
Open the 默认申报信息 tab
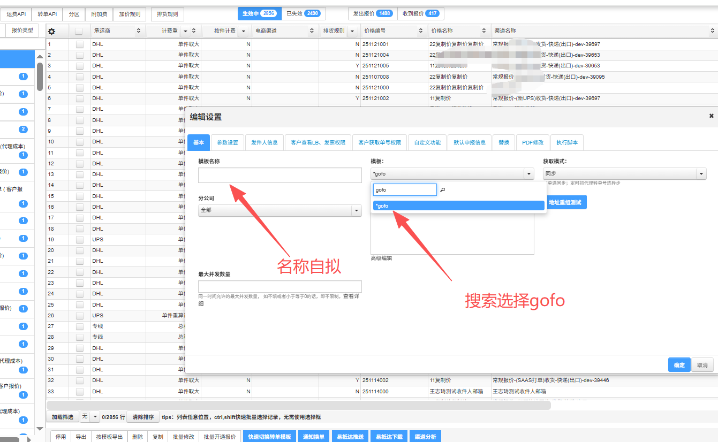pyautogui.click(x=470, y=142)
